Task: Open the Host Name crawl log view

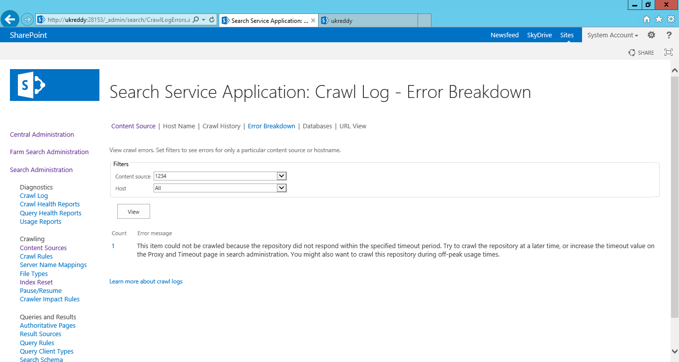Action: (x=179, y=126)
